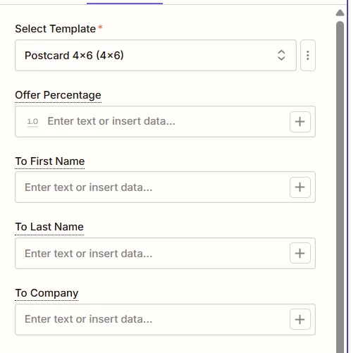351x353 pixels.
Task: Click the 1.0 number type icon
Action: click(x=32, y=122)
